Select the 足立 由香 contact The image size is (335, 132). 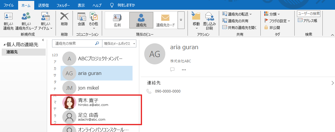pos(97,117)
